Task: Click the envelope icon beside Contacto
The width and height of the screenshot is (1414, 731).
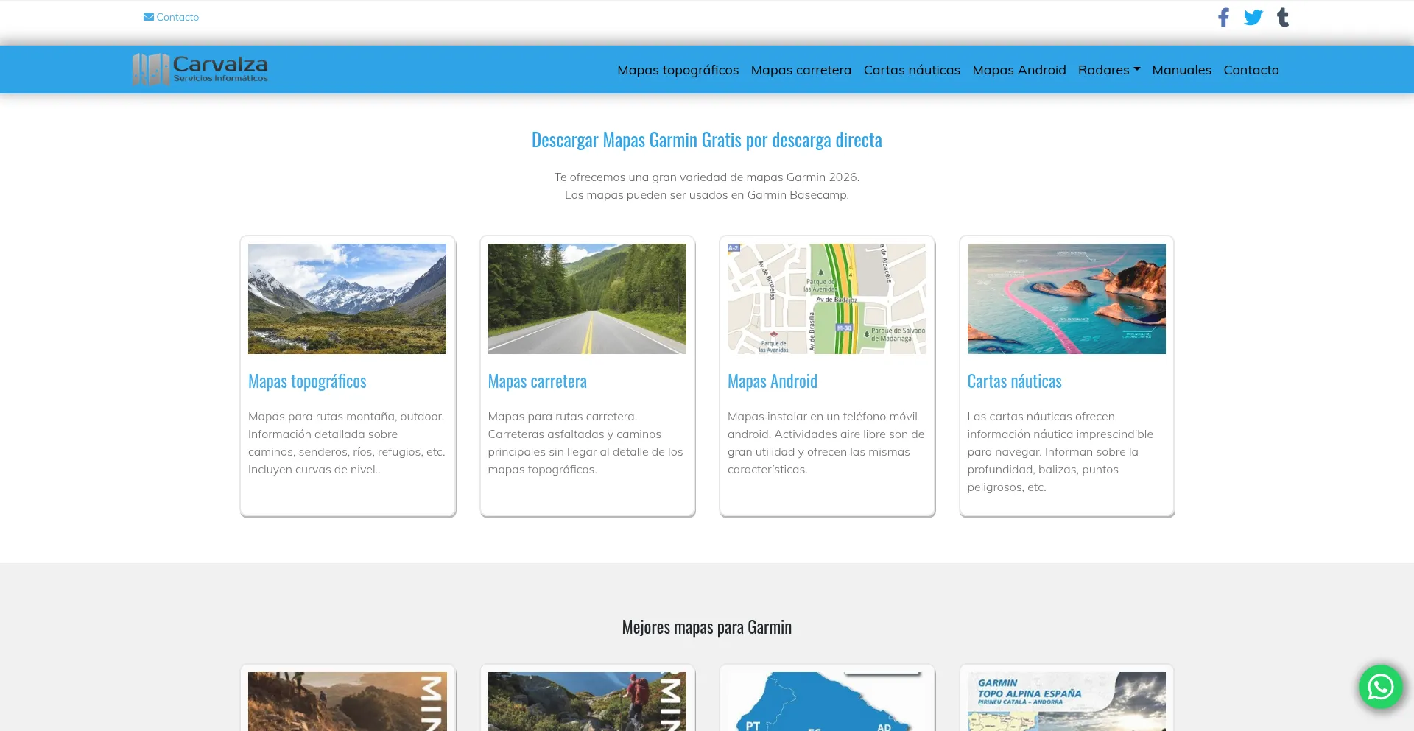Action: [x=149, y=17]
